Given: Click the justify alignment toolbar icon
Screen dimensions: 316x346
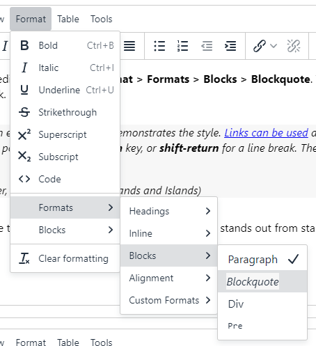Looking at the screenshot, I should (129, 46).
